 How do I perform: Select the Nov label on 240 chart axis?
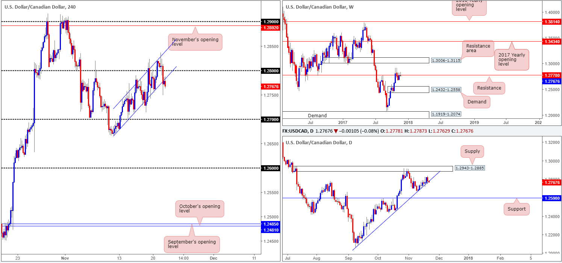pos(65,258)
